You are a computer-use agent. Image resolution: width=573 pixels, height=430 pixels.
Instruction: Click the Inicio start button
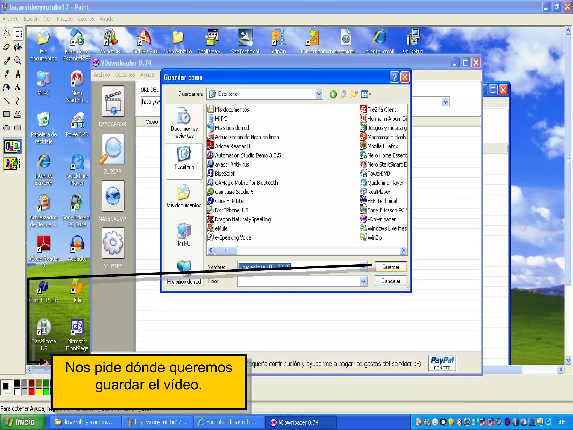click(22, 422)
